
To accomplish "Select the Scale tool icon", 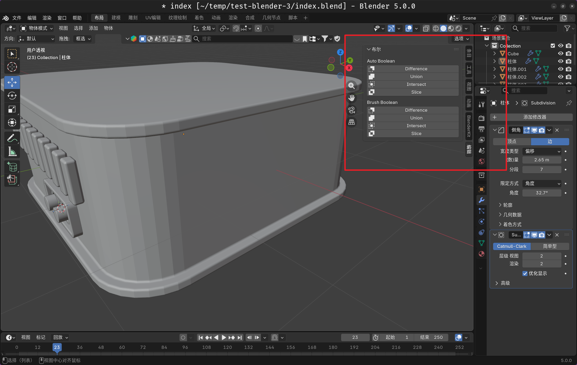I will [12, 109].
